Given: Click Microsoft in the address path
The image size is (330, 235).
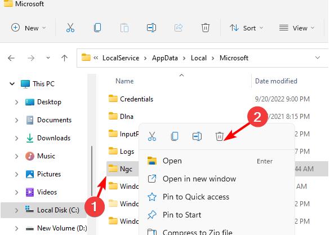Looking at the screenshot, I should coord(234,58).
